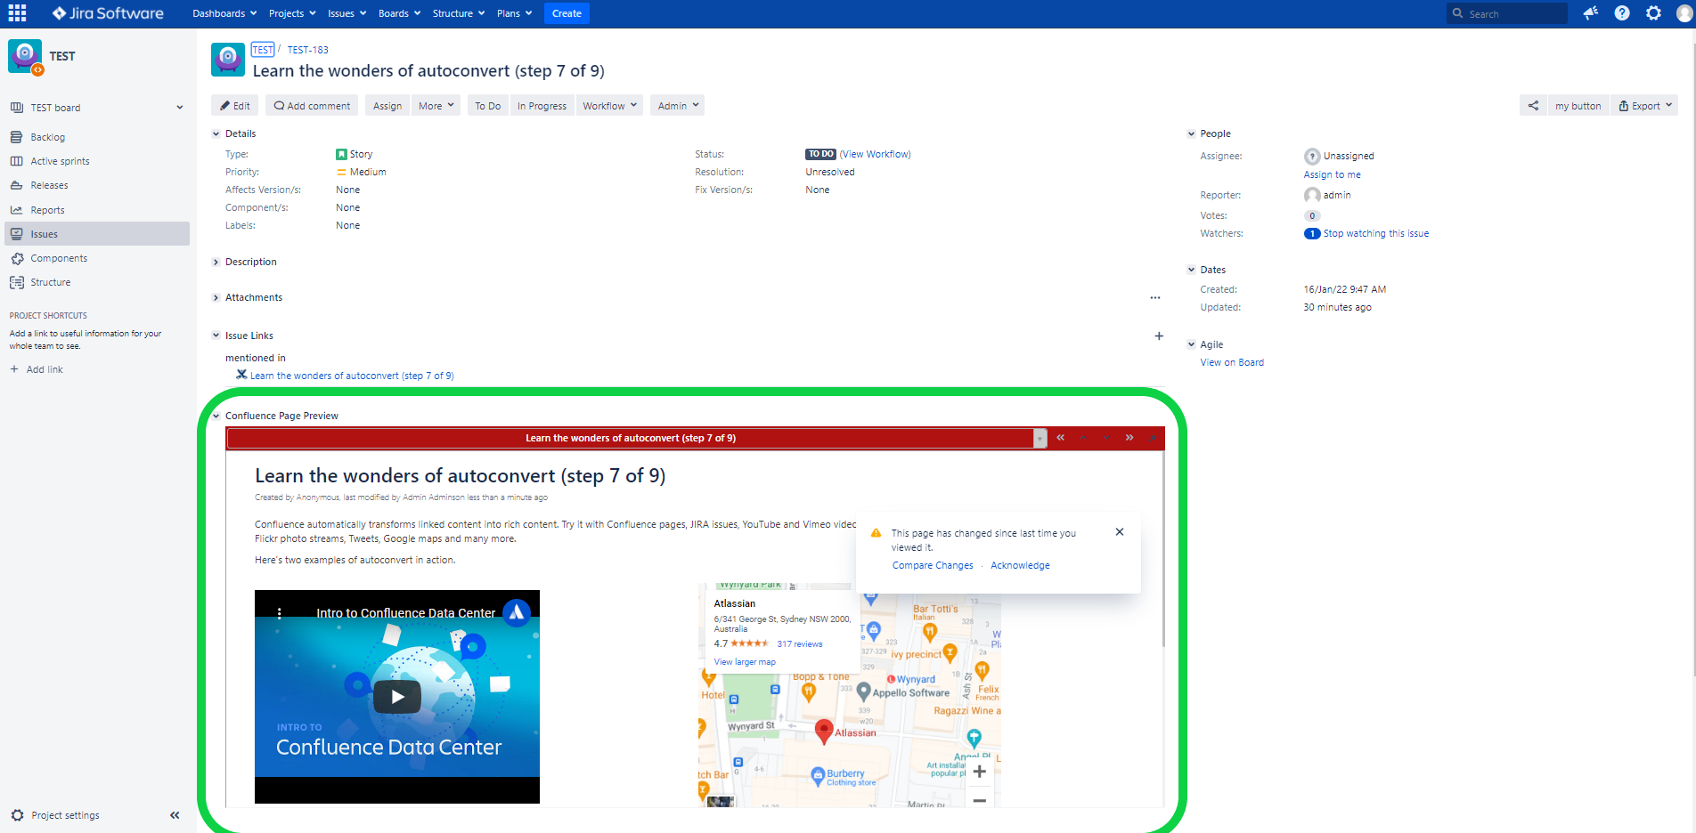1696x833 pixels.
Task: Transition issue to In Progress
Action: click(x=542, y=105)
